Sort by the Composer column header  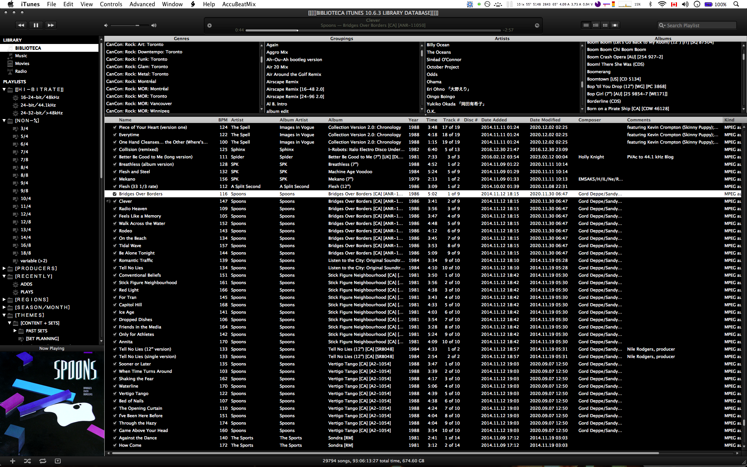(x=601, y=120)
